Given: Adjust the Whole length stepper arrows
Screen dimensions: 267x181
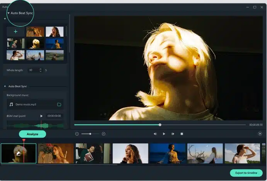Looking at the screenshot, I should [x=41, y=70].
